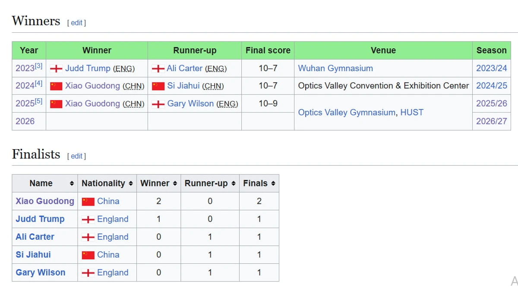
Task: Sort finalists by Finals column
Action: [x=273, y=183]
